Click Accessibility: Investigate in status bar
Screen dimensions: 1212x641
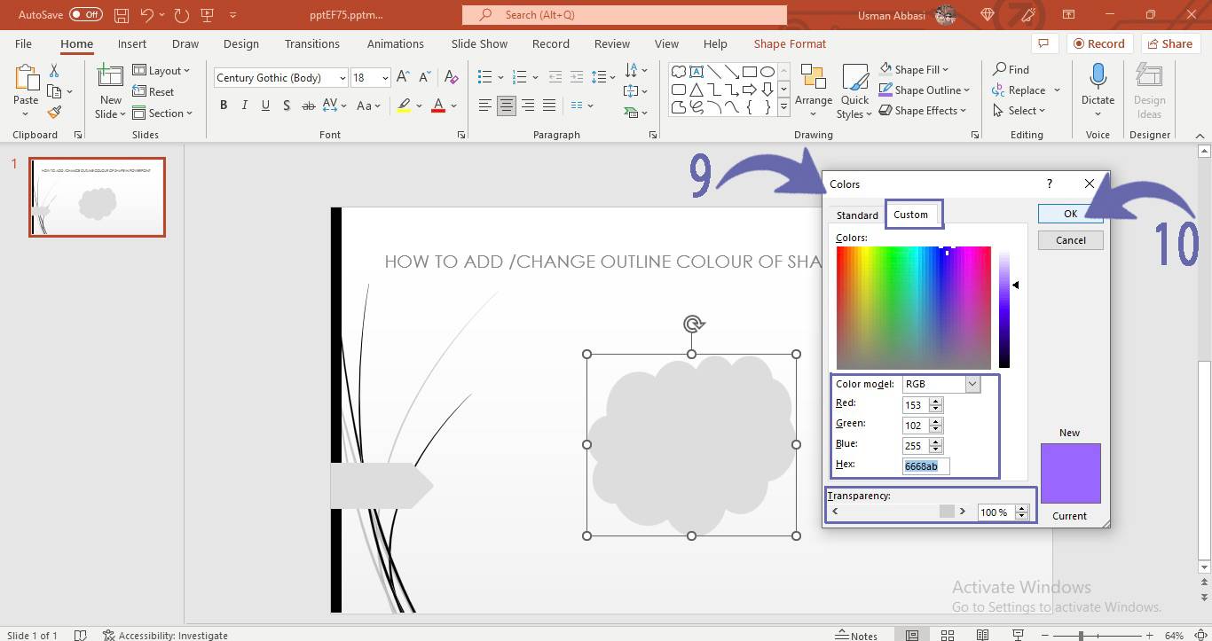coord(165,635)
